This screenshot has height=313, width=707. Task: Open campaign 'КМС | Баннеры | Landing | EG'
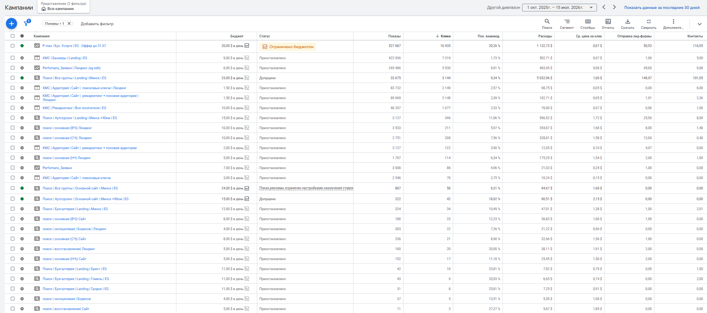tap(65, 58)
